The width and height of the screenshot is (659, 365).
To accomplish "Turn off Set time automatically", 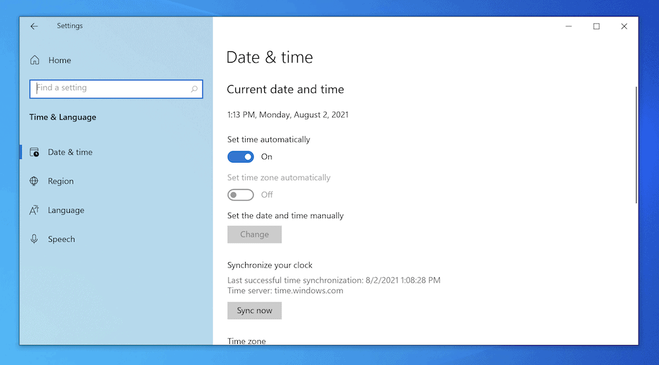I will 241,157.
